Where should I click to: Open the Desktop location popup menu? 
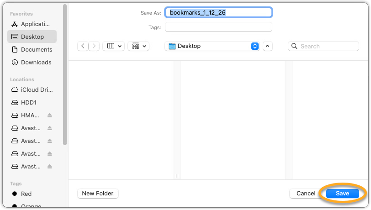pos(212,46)
